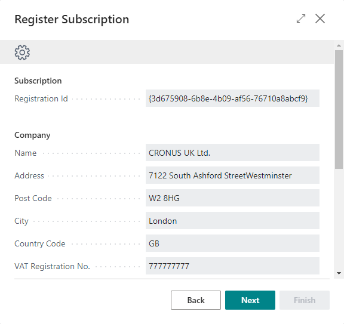
Task: Click the City label
Action: 21,221
